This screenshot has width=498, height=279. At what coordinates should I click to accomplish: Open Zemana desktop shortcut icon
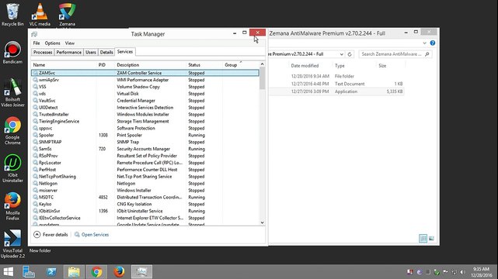click(x=67, y=15)
